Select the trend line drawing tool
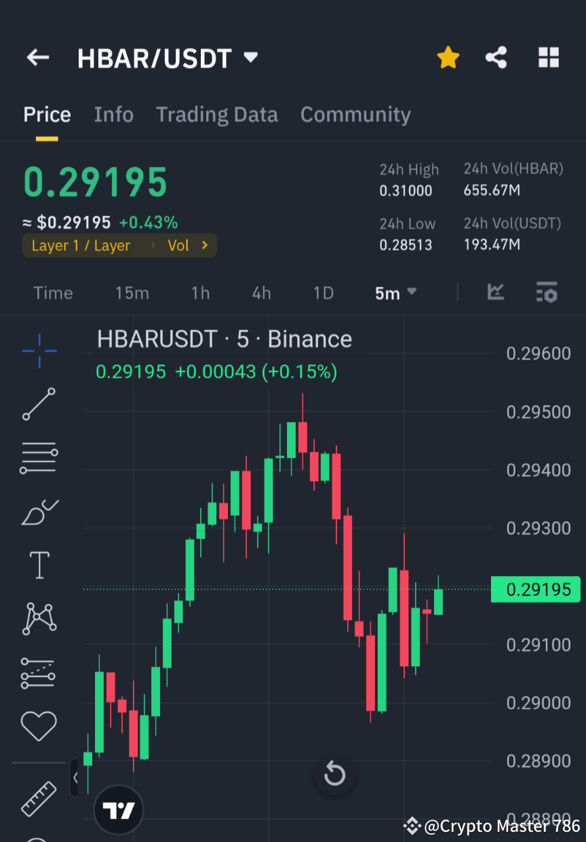Screen dimensions: 586x842 tap(39, 404)
